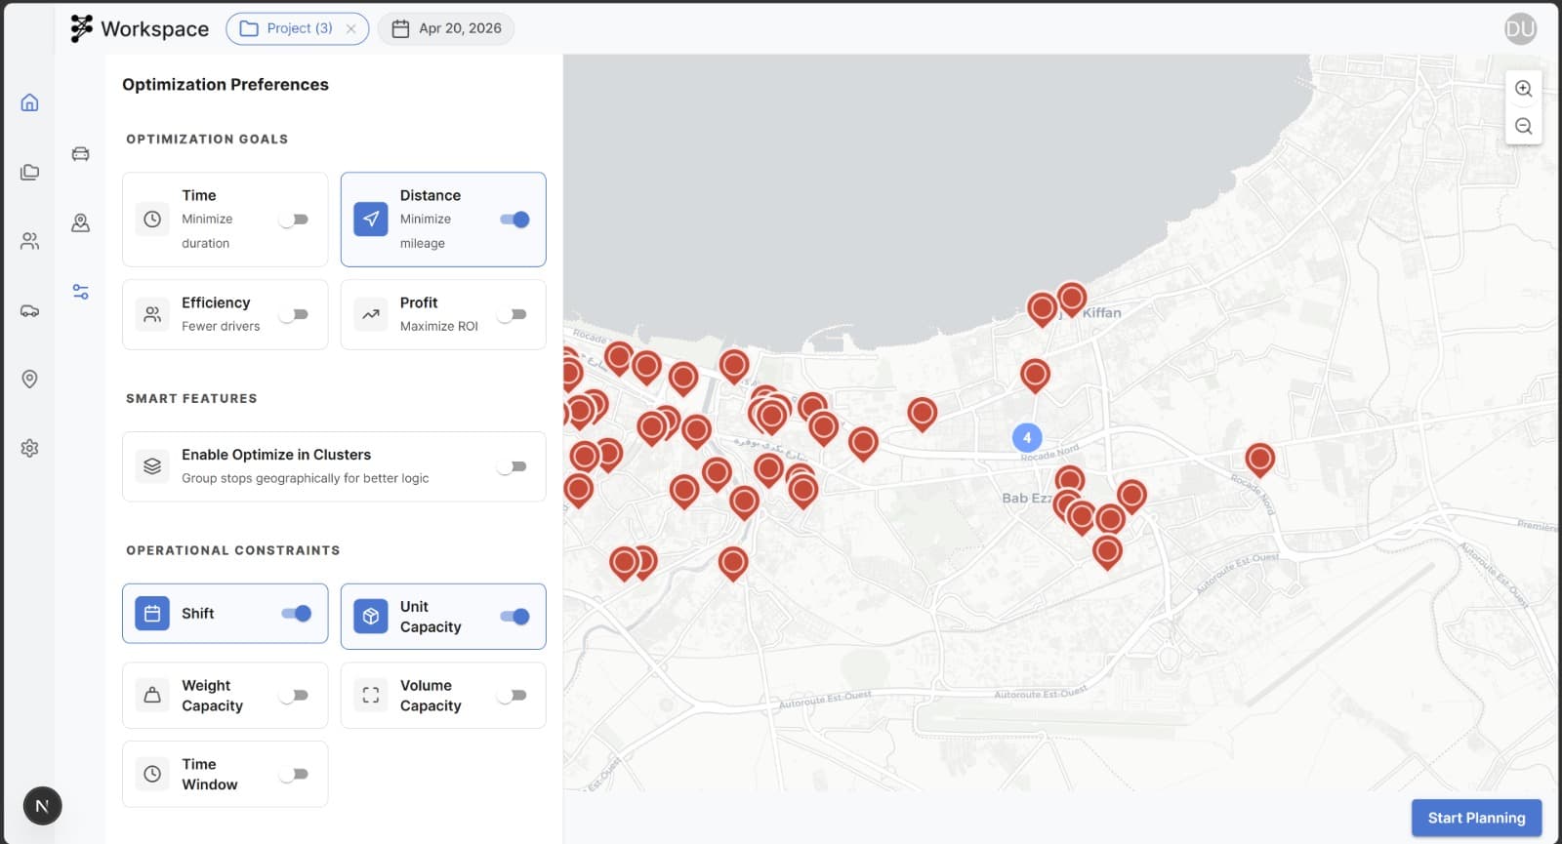Turn on Enable Optimize in Clusters toggle
This screenshot has height=844, width=1562.
(513, 466)
